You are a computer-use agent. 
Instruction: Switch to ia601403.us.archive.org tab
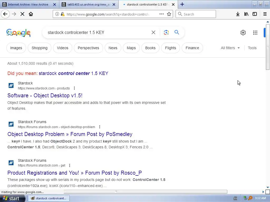86,4
